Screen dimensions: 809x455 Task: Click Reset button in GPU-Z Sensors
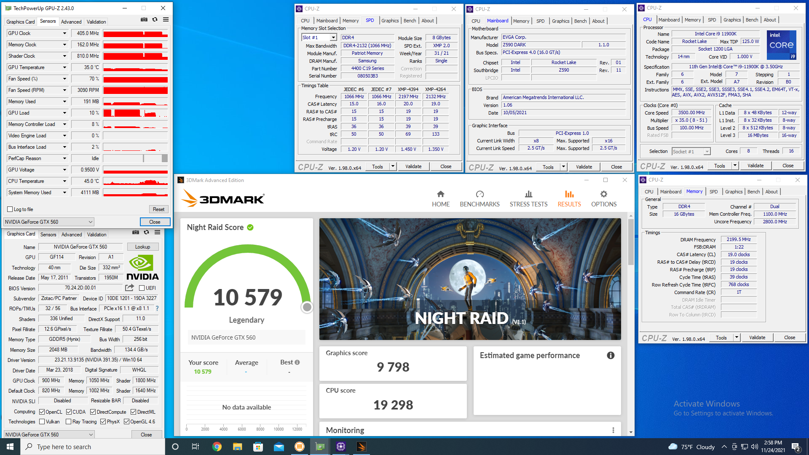(159, 209)
